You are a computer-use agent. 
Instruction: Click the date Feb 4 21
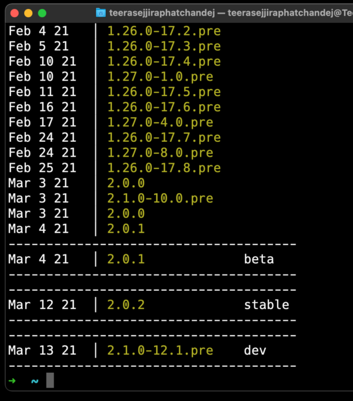(x=39, y=31)
